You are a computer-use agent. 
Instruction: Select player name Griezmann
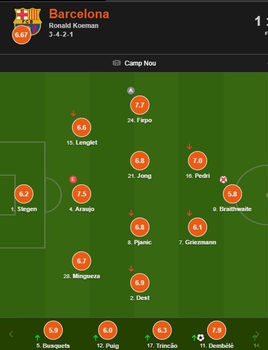pyautogui.click(x=200, y=242)
